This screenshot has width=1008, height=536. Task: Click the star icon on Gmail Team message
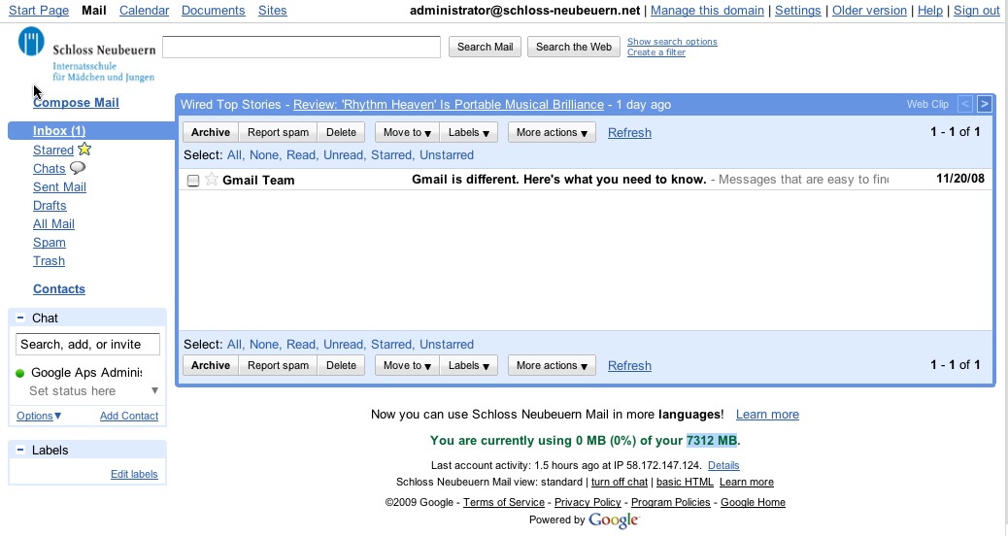pyautogui.click(x=211, y=180)
